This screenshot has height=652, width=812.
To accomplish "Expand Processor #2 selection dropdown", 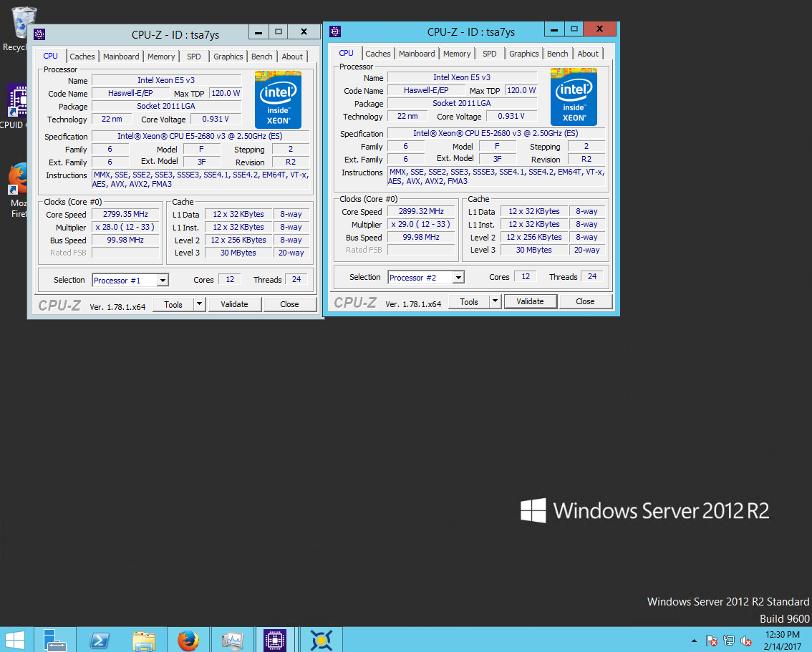I will [x=458, y=278].
